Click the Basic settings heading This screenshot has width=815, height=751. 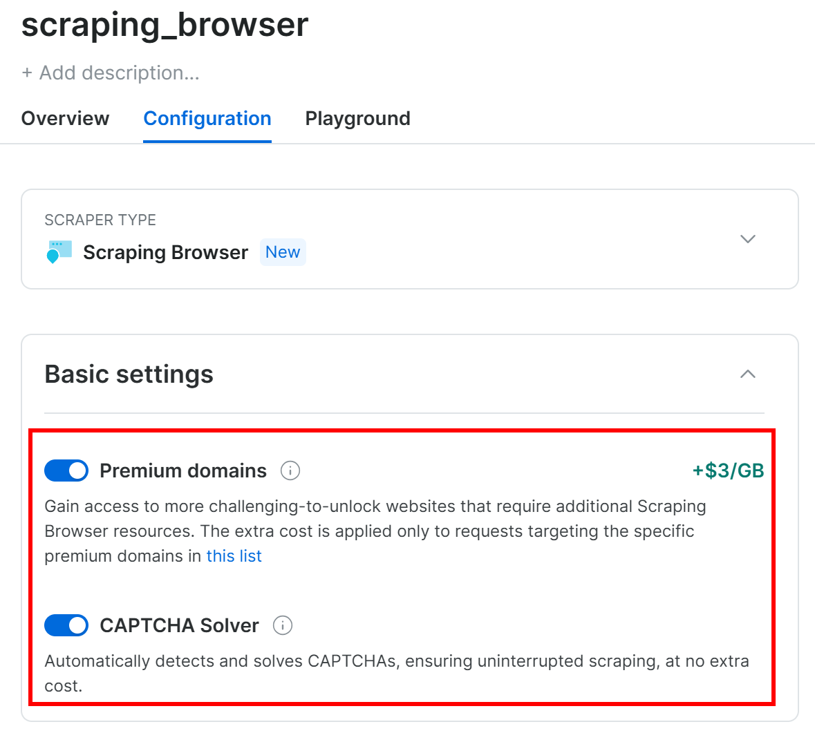click(x=129, y=374)
